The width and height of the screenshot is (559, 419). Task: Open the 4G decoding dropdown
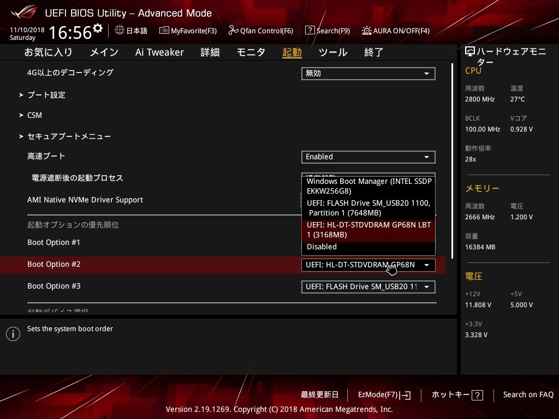click(x=368, y=74)
